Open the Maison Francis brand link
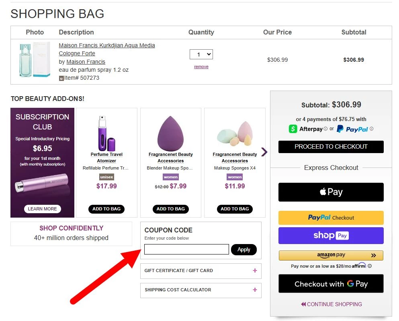The width and height of the screenshot is (399, 321). 86,62
